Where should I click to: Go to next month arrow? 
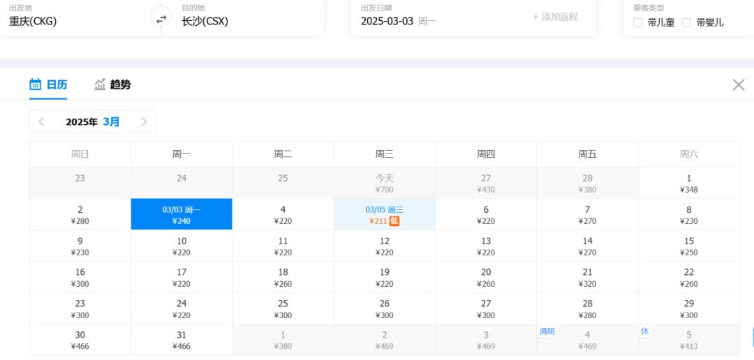[144, 121]
